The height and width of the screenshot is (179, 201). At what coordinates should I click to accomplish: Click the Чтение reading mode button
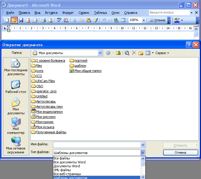coord(157,20)
